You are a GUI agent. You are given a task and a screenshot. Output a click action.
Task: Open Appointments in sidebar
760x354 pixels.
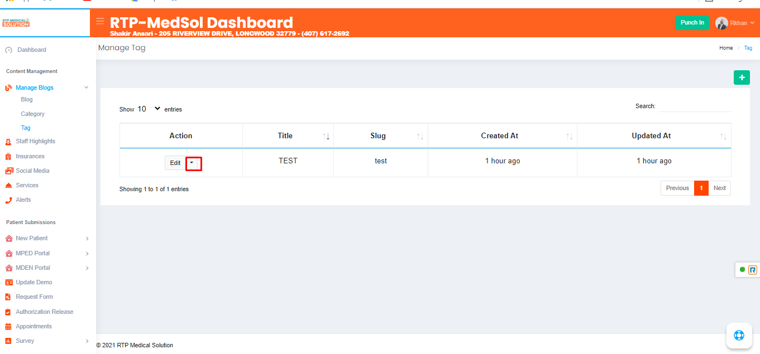[34, 326]
